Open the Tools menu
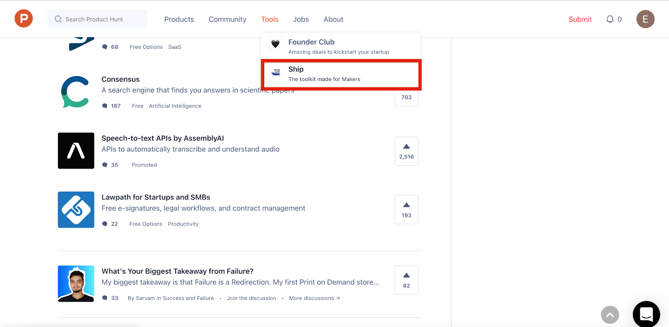669x327 pixels. tap(270, 19)
